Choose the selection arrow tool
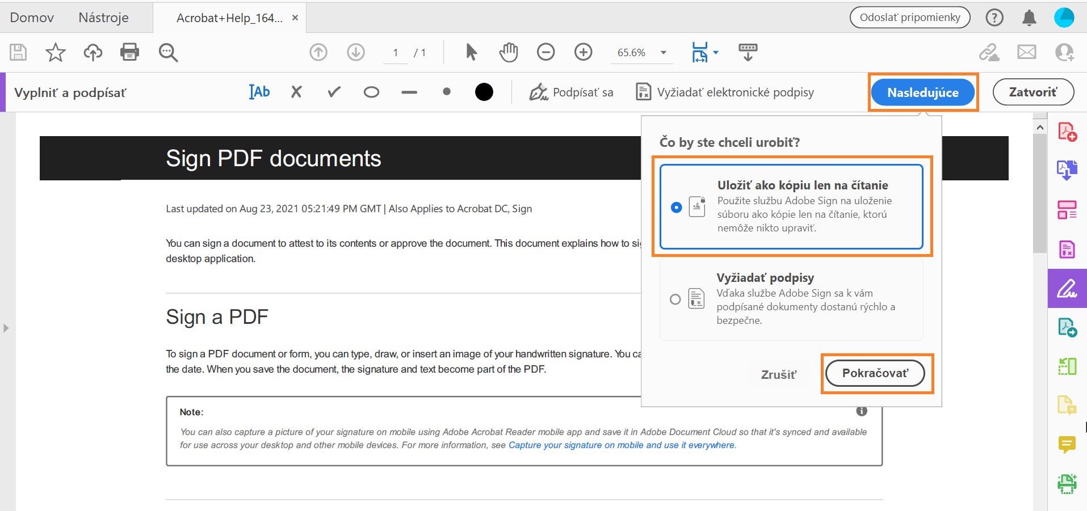Viewport: 1087px width, 511px height. point(471,52)
